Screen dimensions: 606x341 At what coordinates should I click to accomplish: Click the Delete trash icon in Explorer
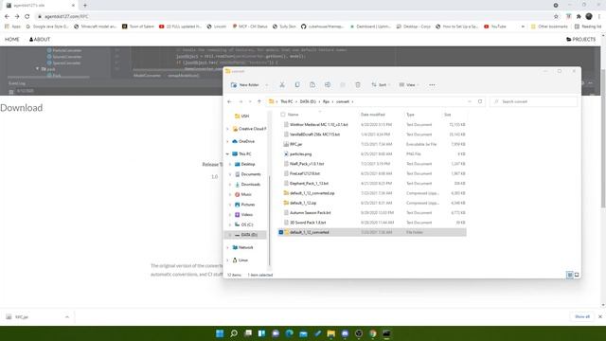coord(358,84)
